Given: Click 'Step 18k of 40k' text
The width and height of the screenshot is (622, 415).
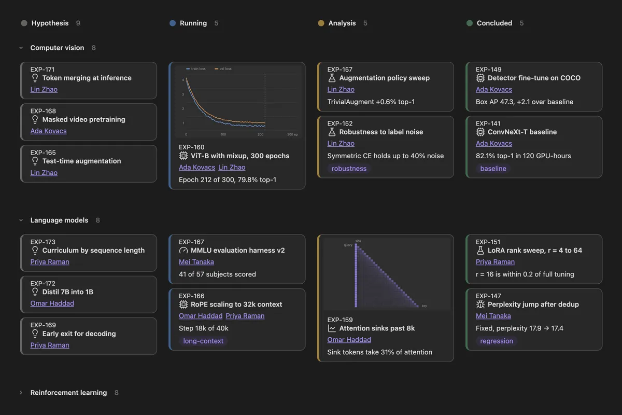Looking at the screenshot, I should (x=204, y=328).
